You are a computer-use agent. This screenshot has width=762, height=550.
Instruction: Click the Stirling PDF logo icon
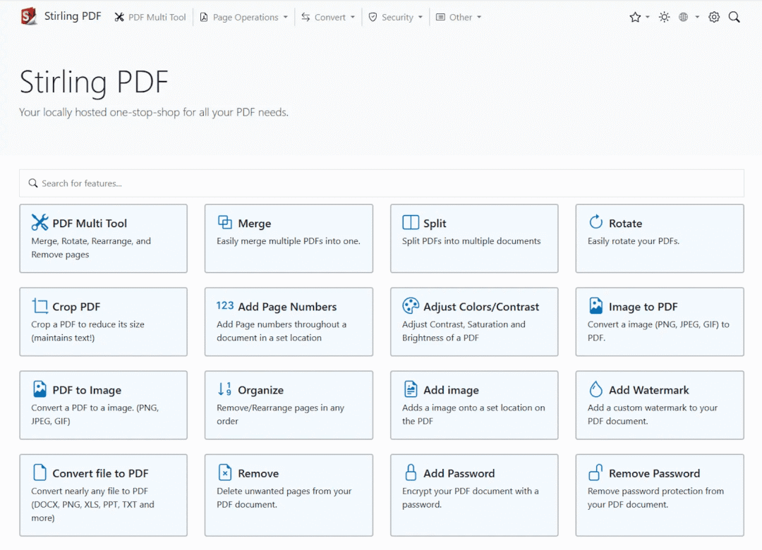[29, 16]
